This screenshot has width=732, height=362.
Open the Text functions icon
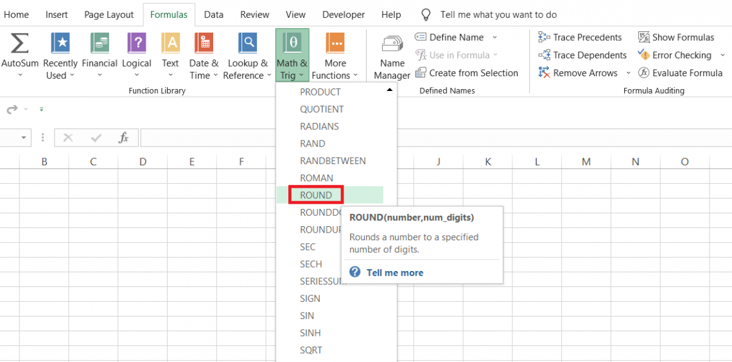click(170, 44)
